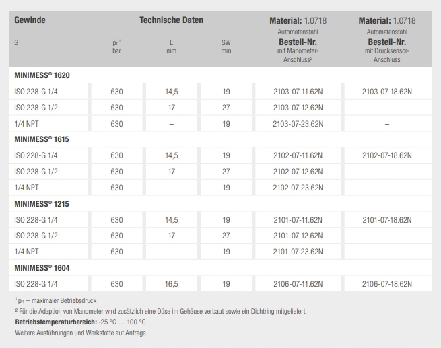The width and height of the screenshot is (441, 348).
Task: Select order number 2101-07-12.62N
Action: tap(298, 236)
